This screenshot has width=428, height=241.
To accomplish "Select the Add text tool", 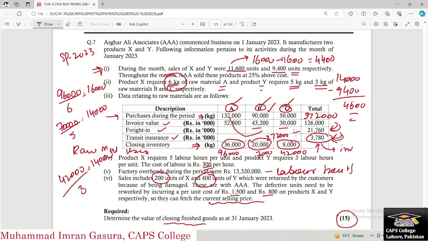I will (x=80, y=24).
